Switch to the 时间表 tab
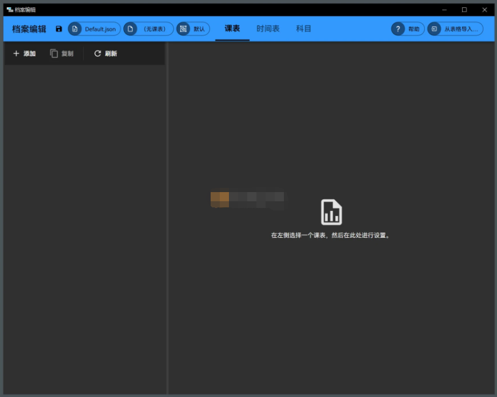Viewport: 497px width, 397px height. click(267, 28)
